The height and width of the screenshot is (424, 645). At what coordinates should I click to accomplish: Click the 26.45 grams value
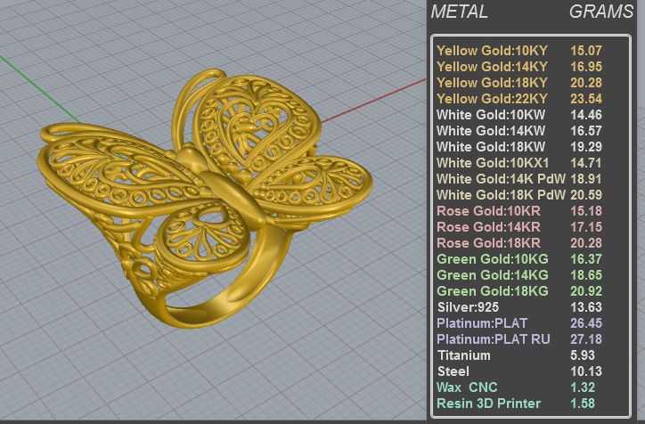(586, 323)
